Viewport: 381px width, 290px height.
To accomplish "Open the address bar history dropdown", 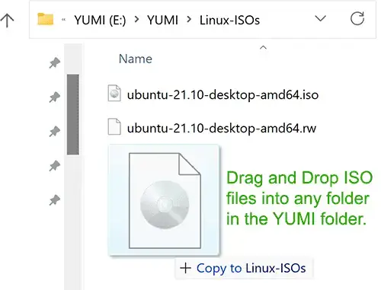I will click(320, 18).
